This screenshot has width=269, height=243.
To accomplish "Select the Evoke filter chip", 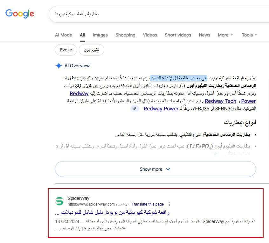I will tap(66, 50).
